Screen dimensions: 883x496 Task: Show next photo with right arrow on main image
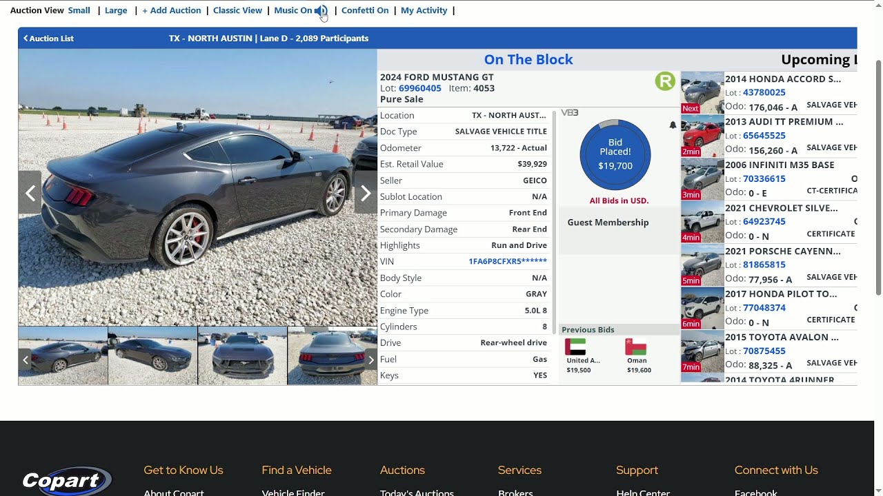tap(366, 194)
